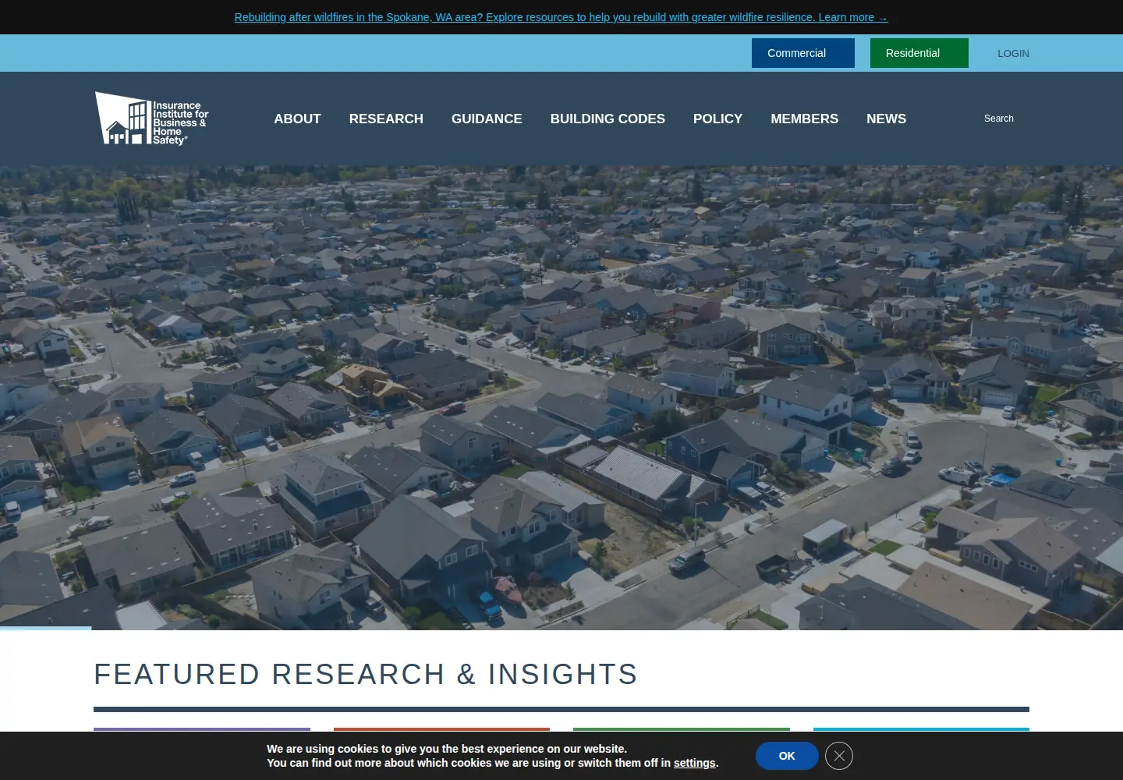Open the LOGIN link

(1013, 53)
